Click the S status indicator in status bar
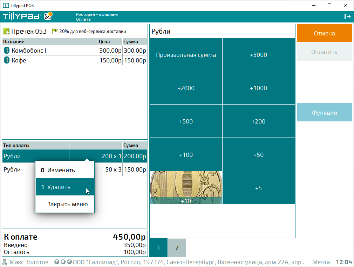Viewport: 354px width, 267px height. point(69,262)
